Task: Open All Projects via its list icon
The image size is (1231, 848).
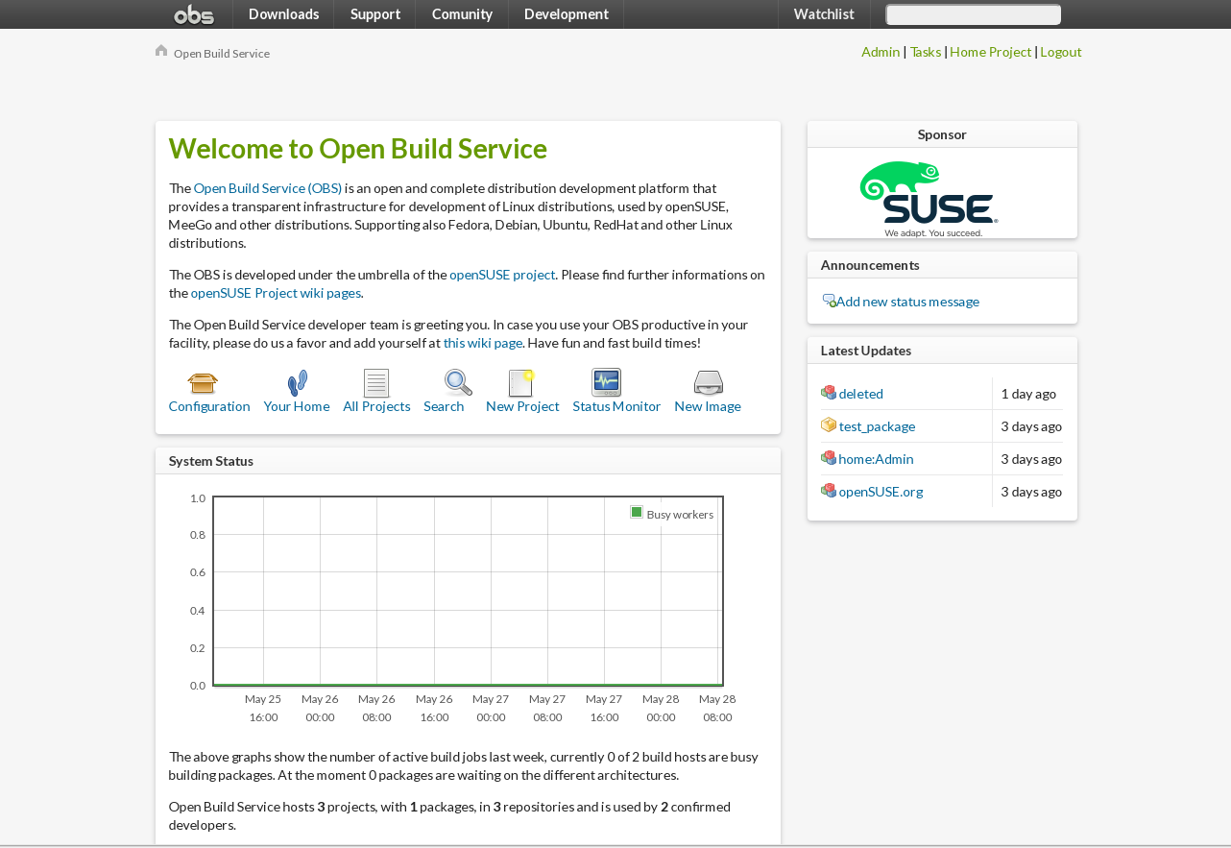Action: click(376, 382)
